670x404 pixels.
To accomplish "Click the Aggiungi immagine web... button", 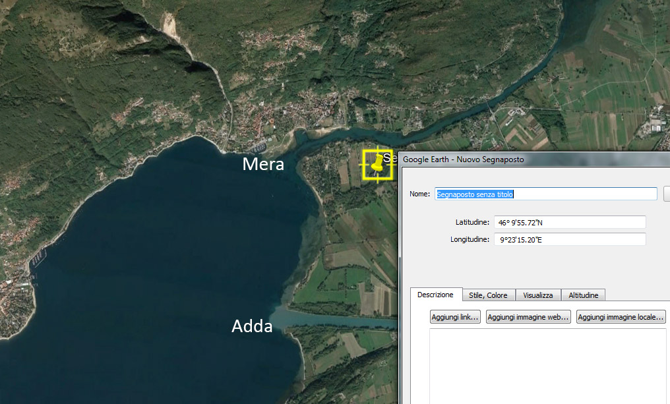I will tap(528, 317).
